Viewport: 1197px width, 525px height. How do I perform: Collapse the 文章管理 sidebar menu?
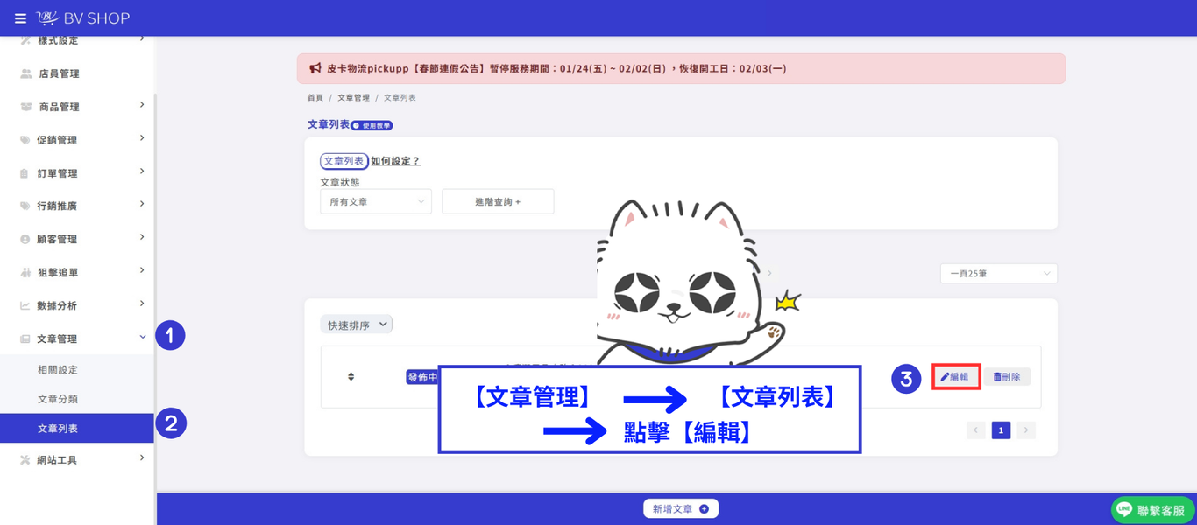tap(77, 339)
